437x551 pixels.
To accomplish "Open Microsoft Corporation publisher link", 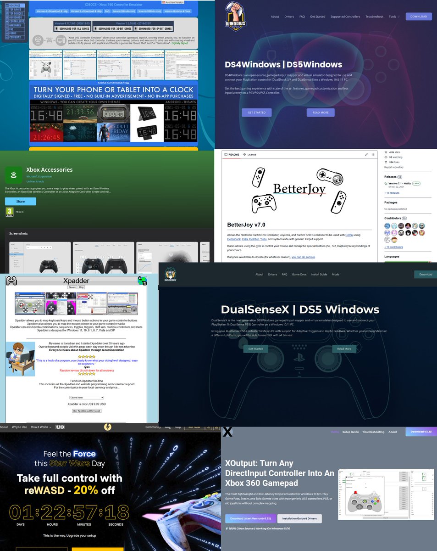I will [39, 176].
